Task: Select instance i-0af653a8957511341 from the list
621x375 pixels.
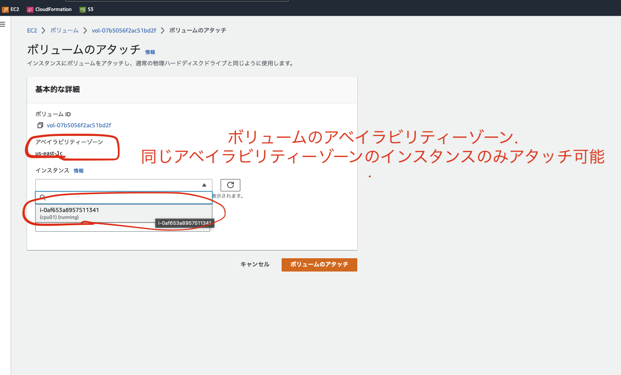Action: coord(92,212)
